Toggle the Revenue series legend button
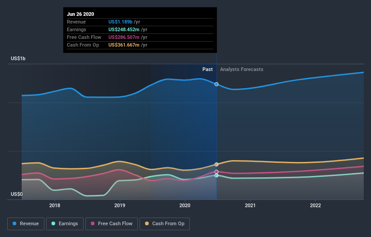 [26, 224]
